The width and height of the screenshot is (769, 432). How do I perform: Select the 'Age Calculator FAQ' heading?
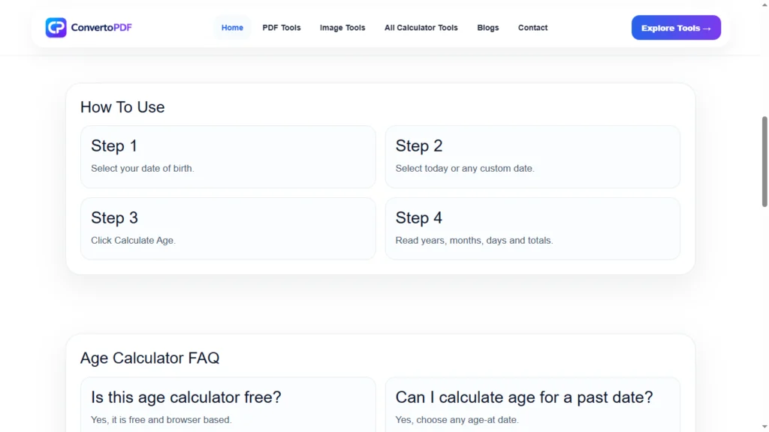point(150,358)
